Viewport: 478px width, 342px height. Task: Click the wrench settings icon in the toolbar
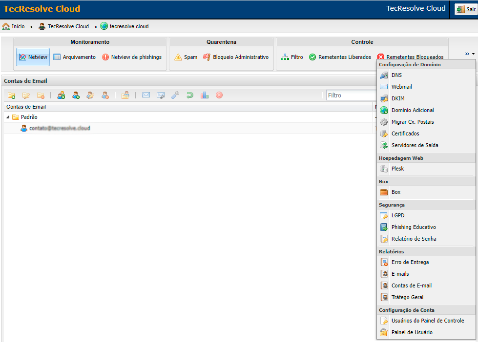click(175, 95)
